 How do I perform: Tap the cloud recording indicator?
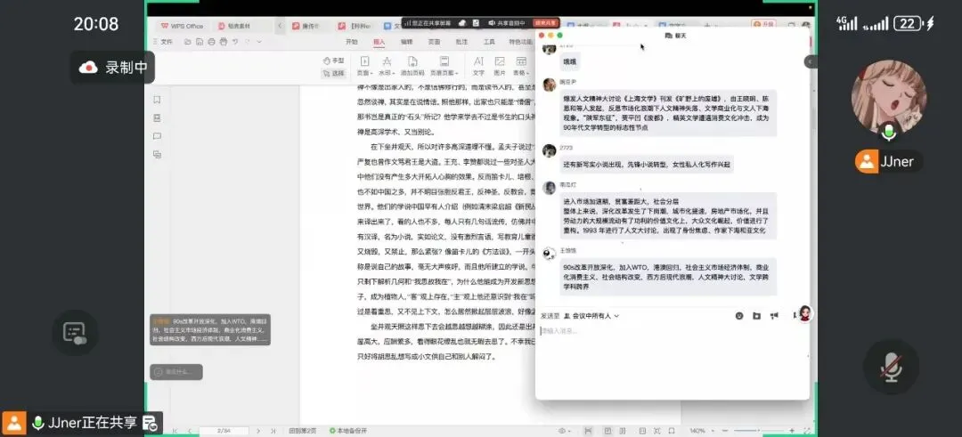click(112, 68)
